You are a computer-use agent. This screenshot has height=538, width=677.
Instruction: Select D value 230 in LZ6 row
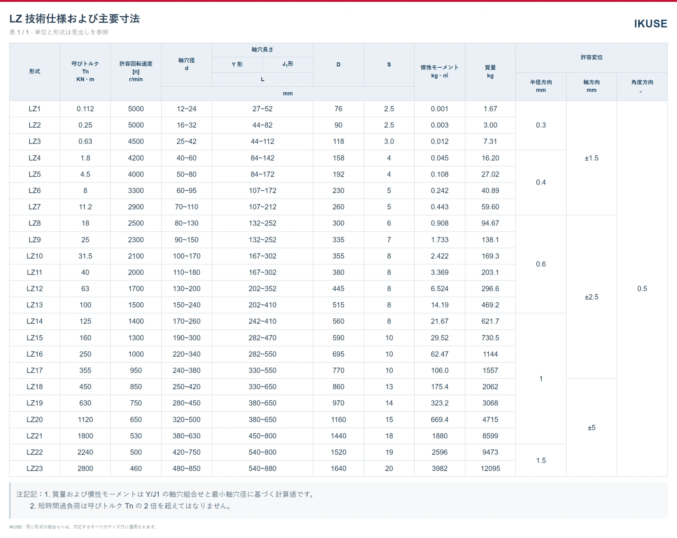point(338,191)
